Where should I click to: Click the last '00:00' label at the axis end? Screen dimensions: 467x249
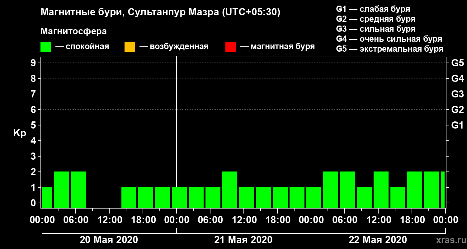445,220
